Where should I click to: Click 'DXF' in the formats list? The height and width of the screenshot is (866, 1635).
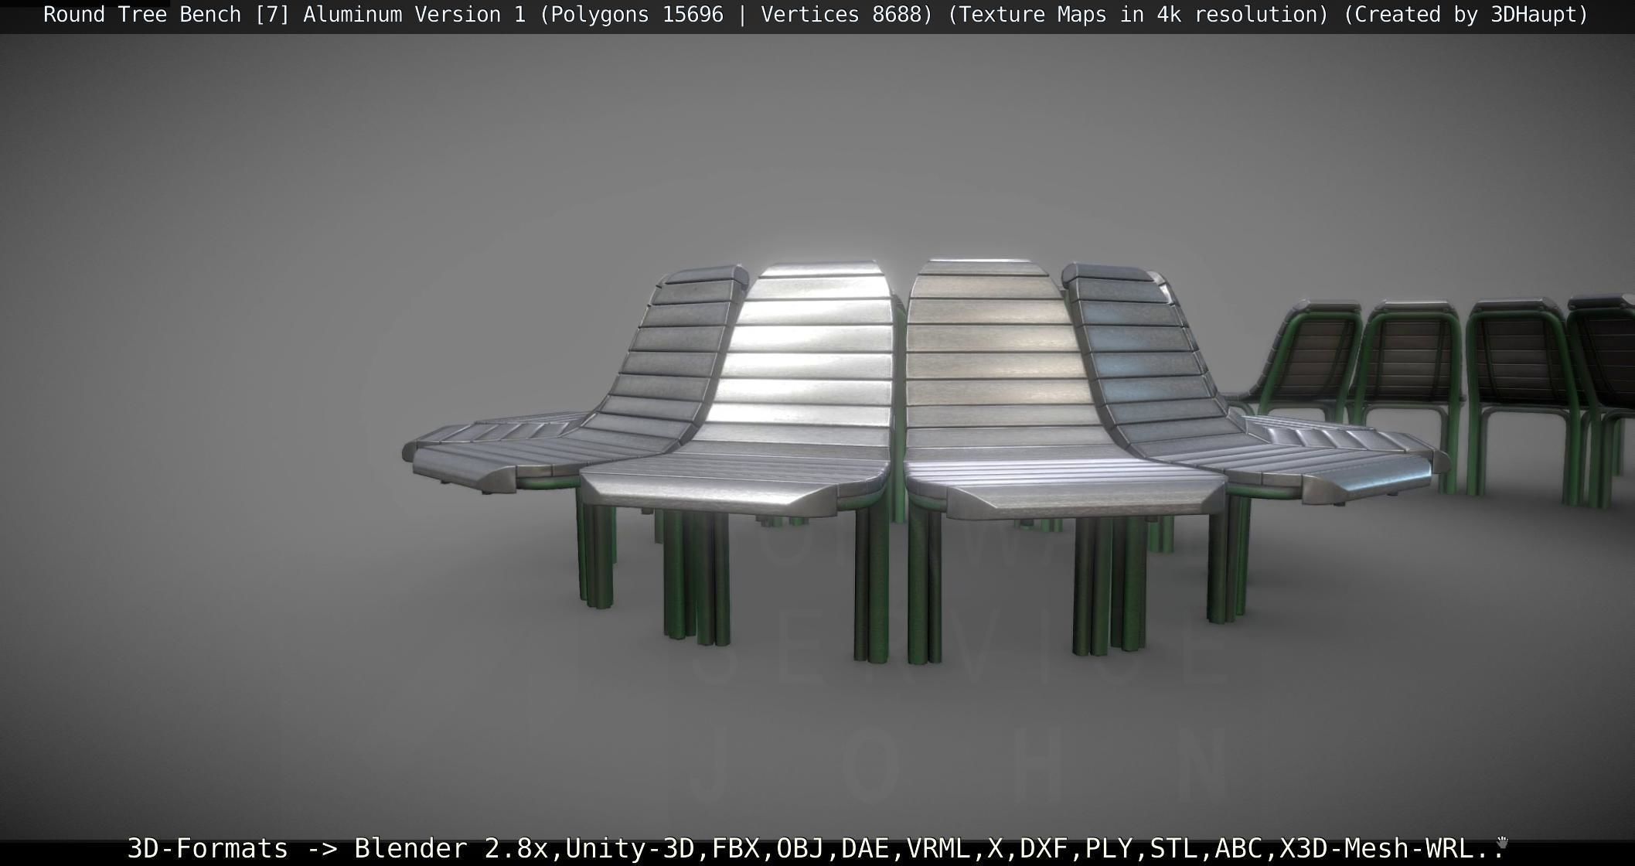(x=1044, y=848)
